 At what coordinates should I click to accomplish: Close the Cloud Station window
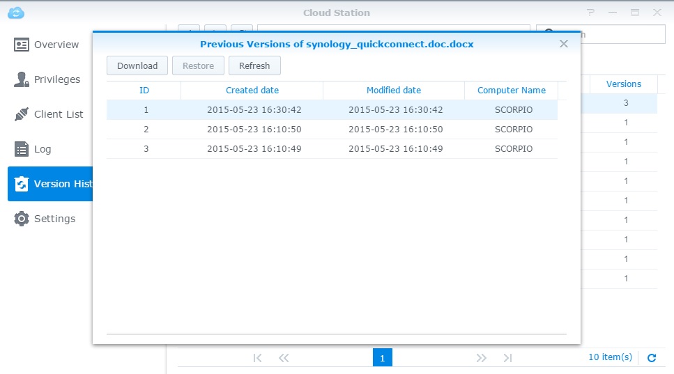(x=657, y=13)
